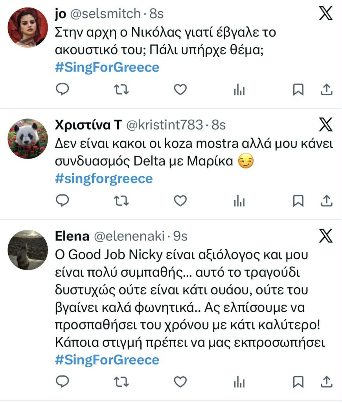Like the tweet by jo @selsmitch
Image resolution: width=342 pixels, height=403 pixels.
point(180,90)
